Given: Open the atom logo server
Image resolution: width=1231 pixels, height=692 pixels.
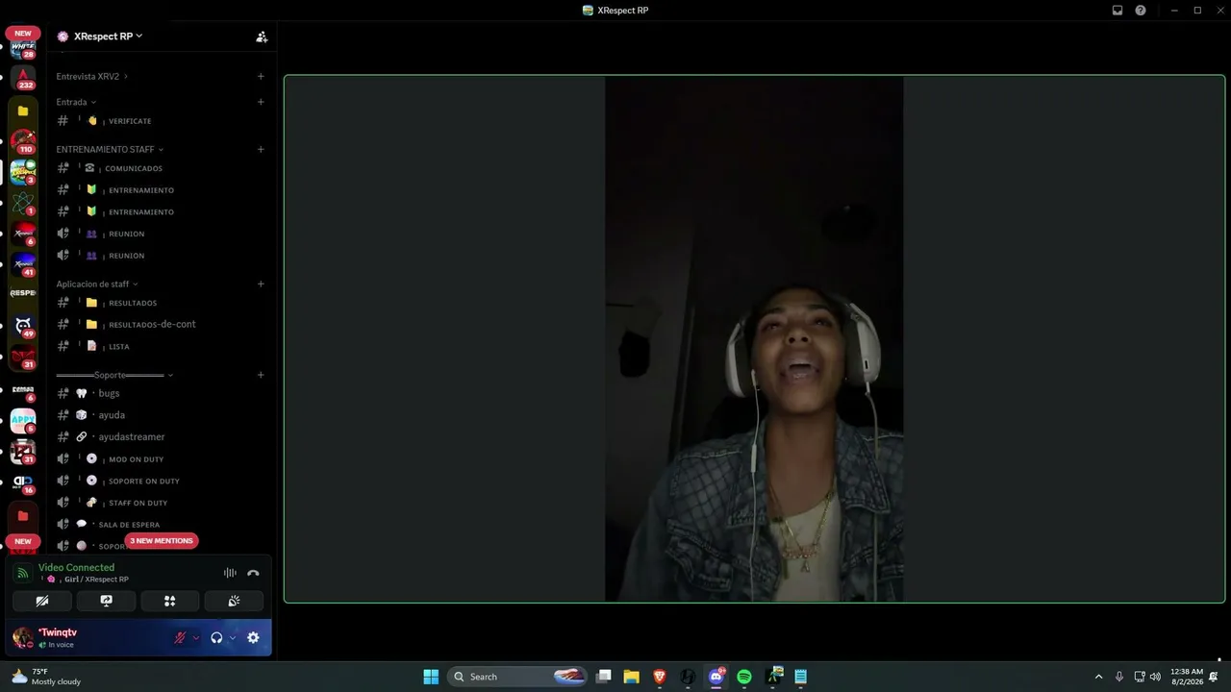Looking at the screenshot, I should pyautogui.click(x=23, y=203).
